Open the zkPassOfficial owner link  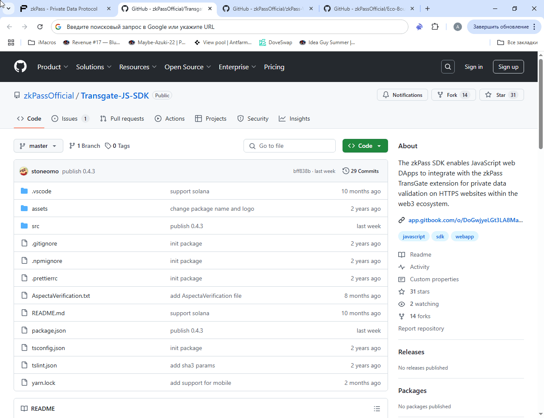click(x=49, y=96)
